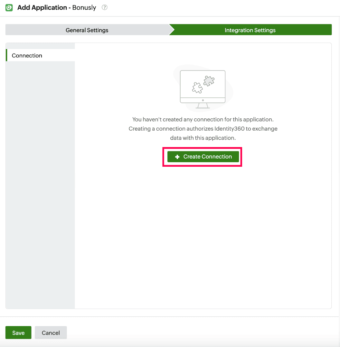Click the Create Connection button
340x347 pixels.
(203, 157)
